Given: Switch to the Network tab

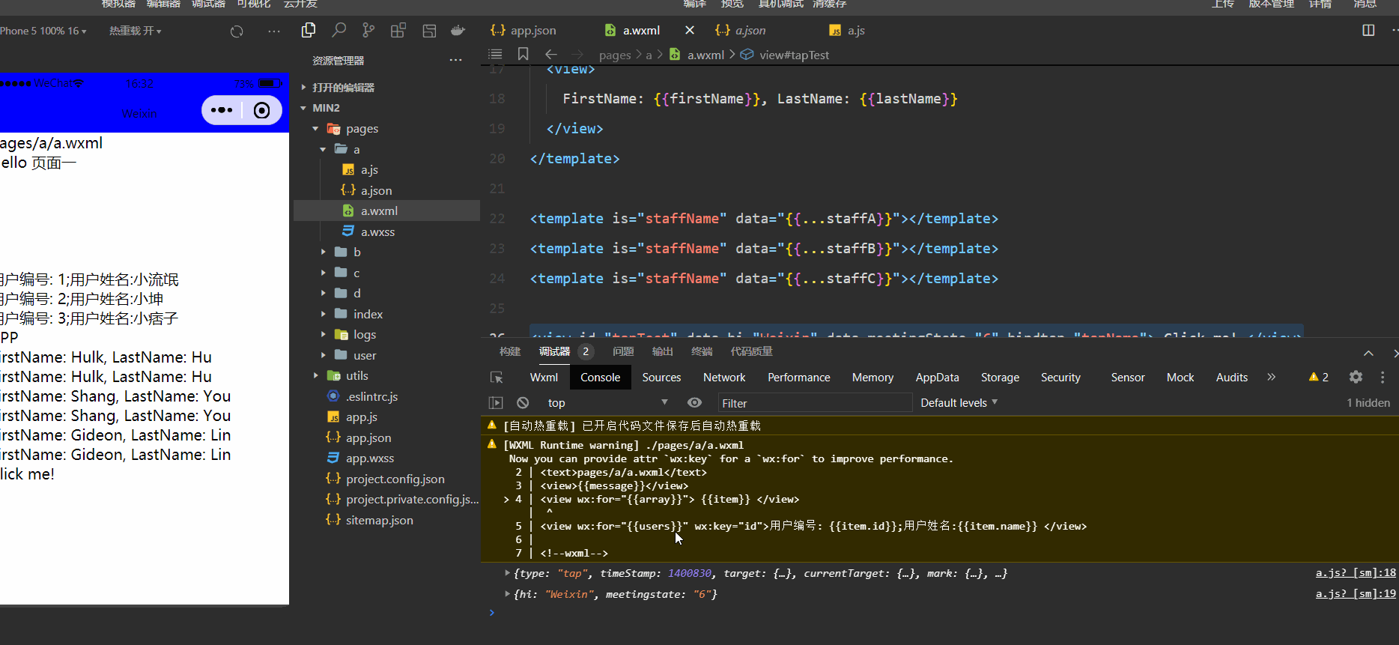Looking at the screenshot, I should (x=723, y=378).
